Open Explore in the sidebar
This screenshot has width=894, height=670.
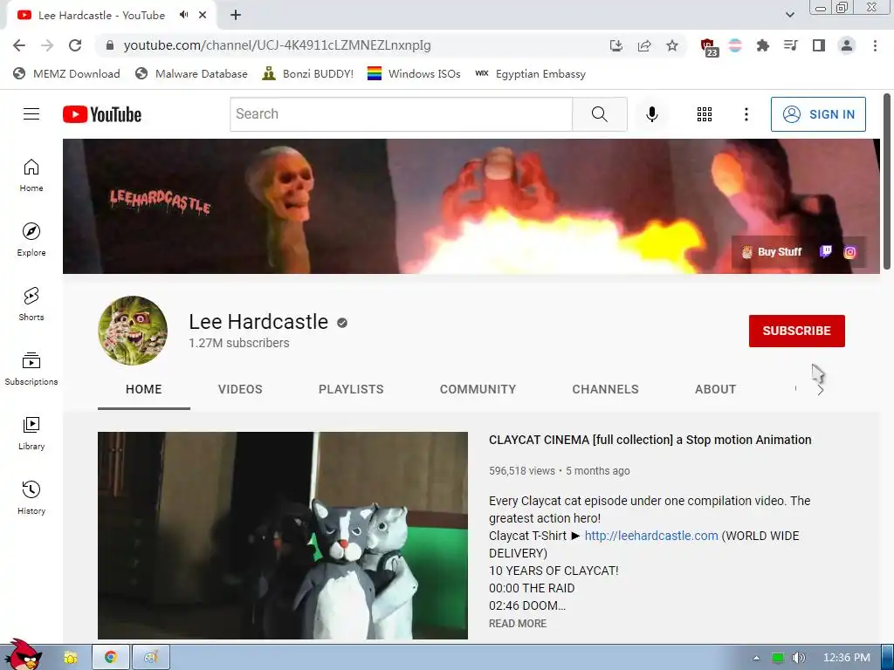(31, 240)
